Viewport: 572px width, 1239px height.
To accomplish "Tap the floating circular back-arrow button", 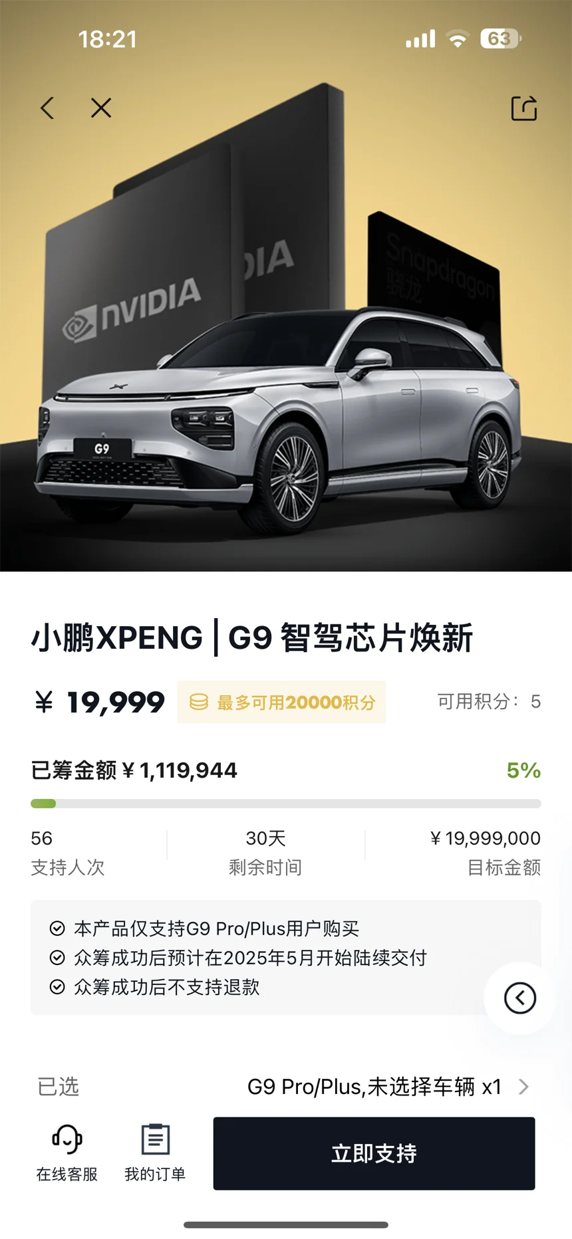I will (520, 998).
